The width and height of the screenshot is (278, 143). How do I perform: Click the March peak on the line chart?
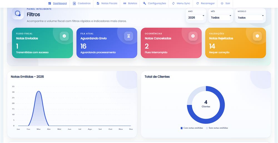39,91
